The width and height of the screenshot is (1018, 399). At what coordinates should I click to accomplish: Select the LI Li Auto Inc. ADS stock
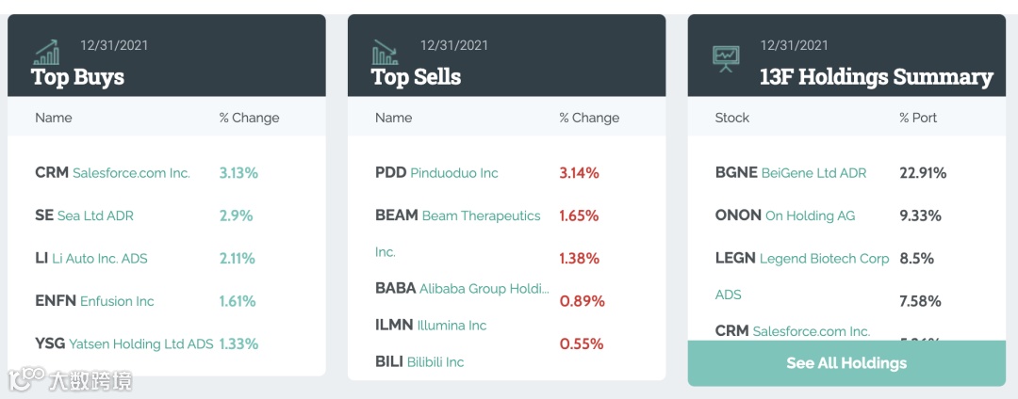[x=90, y=258]
